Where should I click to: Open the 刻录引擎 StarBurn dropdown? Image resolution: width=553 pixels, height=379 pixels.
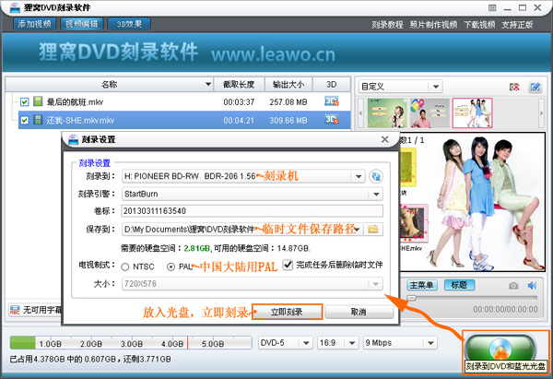point(376,194)
